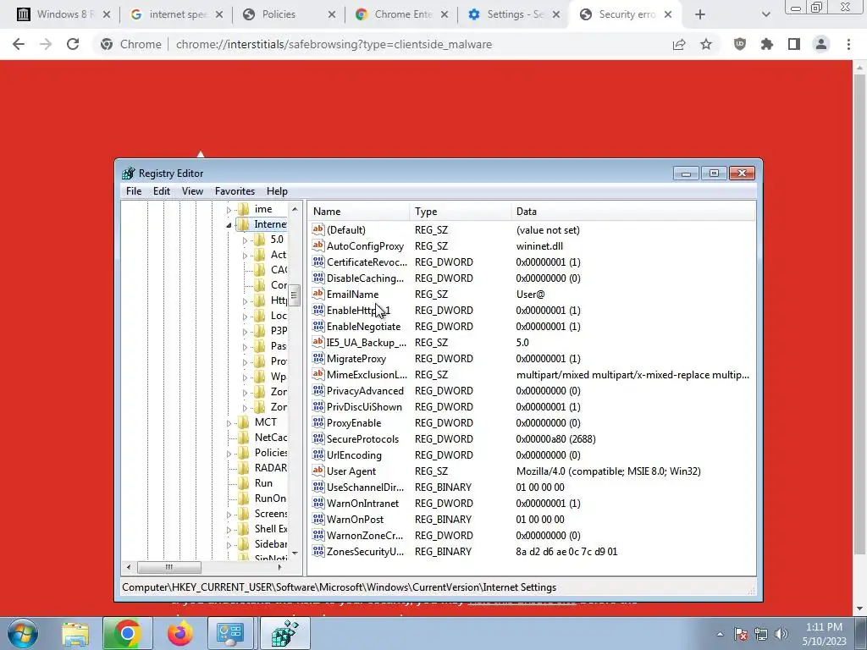
Task: Open the uBlock shield extension icon
Action: [x=740, y=44]
